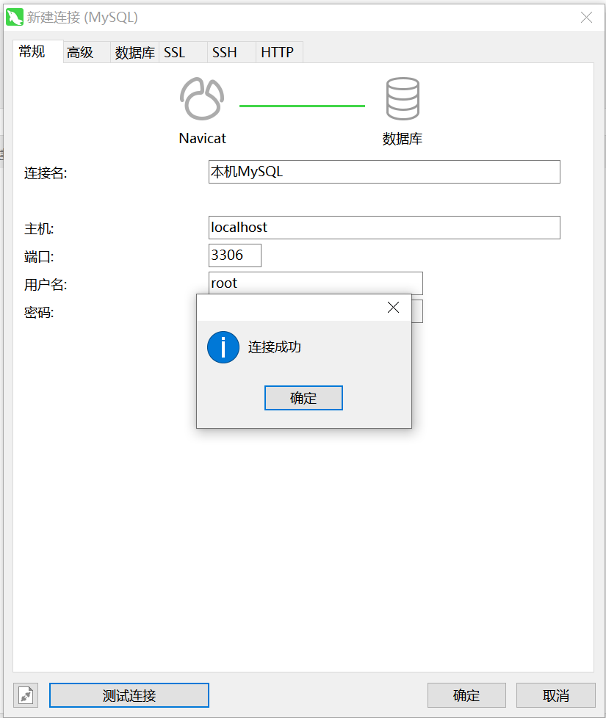This screenshot has width=606, height=718.
Task: Click the 数据库 cylinder icon in the diagram
Action: [403, 97]
